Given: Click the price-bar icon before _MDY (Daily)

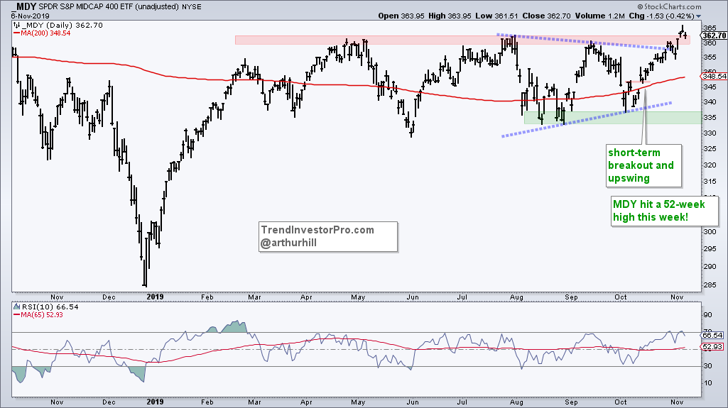Looking at the screenshot, I should tap(17, 25).
